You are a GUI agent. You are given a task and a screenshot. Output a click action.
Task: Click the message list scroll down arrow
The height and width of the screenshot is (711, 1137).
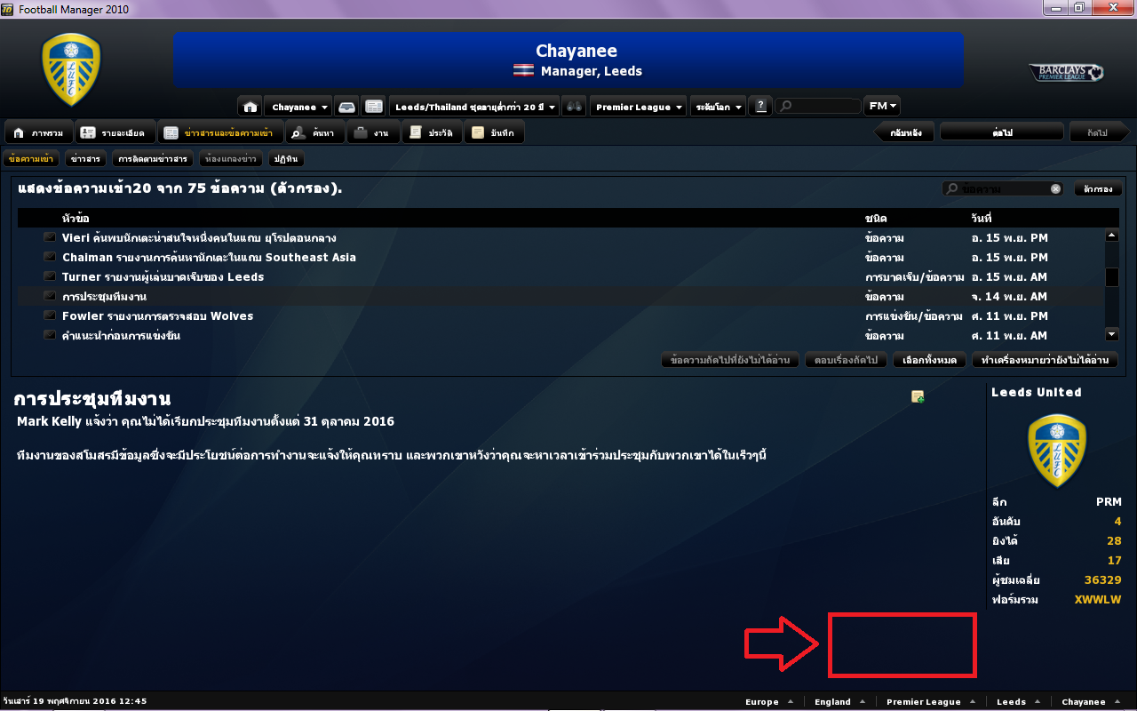(x=1111, y=334)
